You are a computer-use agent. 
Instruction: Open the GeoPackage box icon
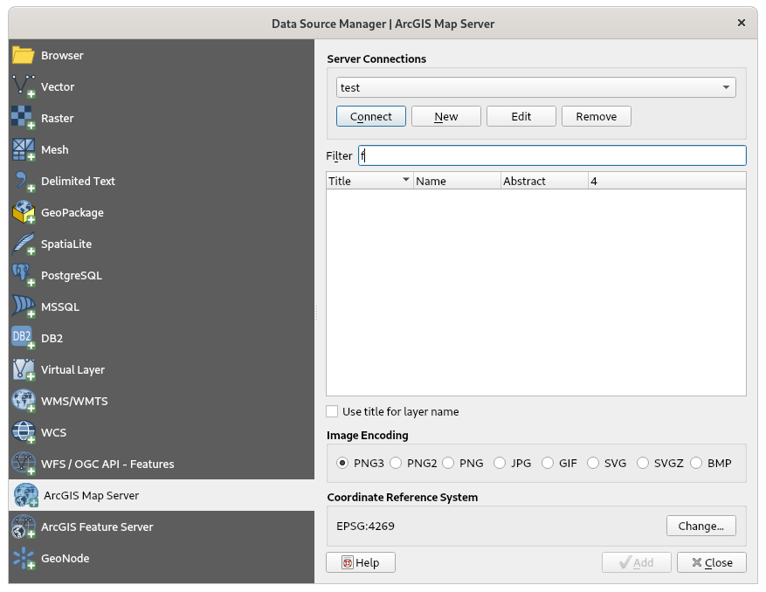pyautogui.click(x=23, y=212)
